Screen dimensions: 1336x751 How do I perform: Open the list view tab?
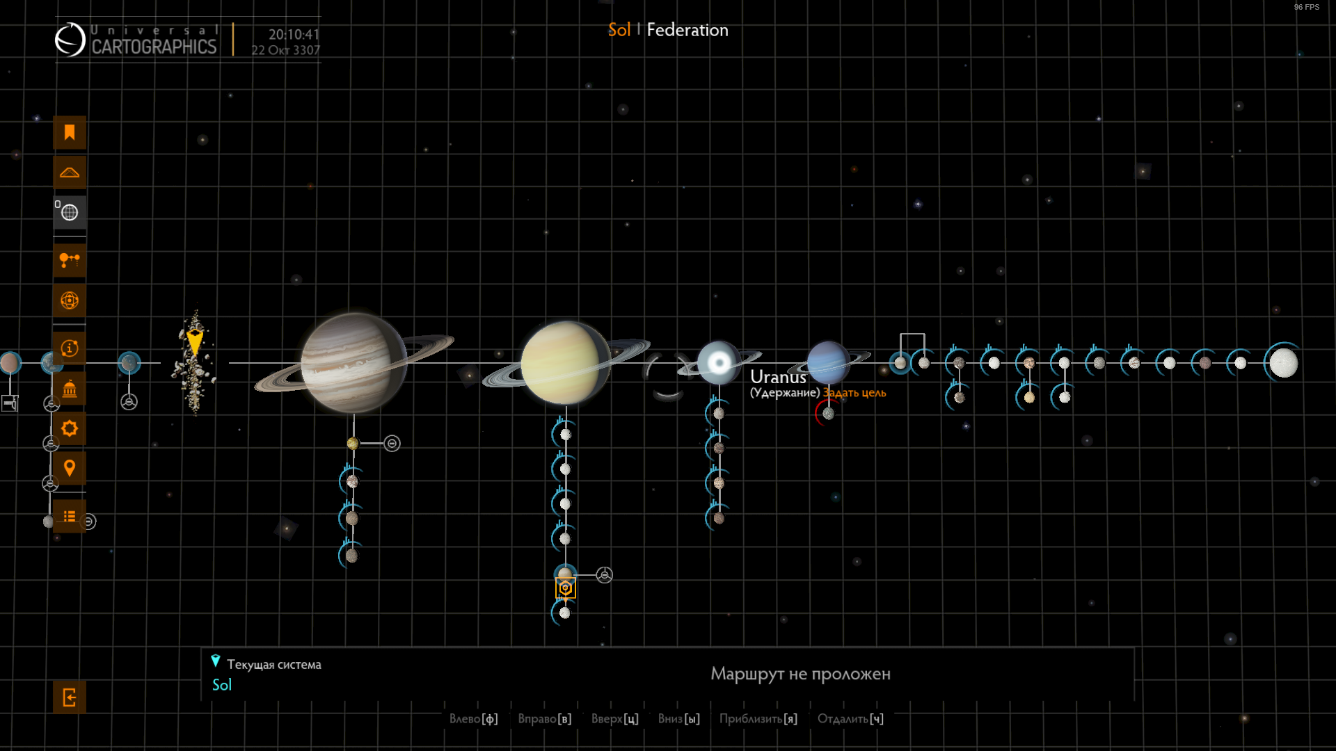(x=70, y=517)
